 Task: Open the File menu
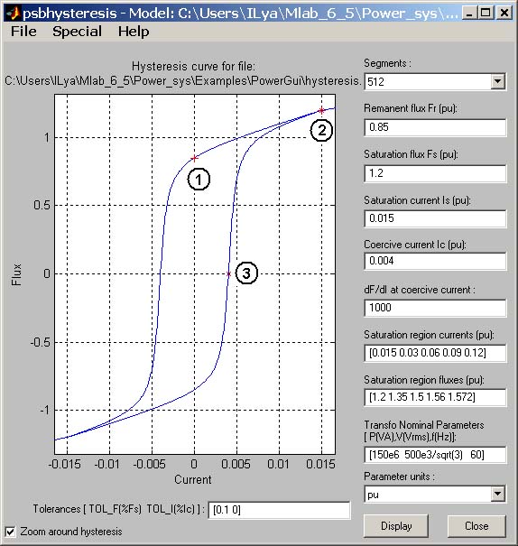click(23, 32)
